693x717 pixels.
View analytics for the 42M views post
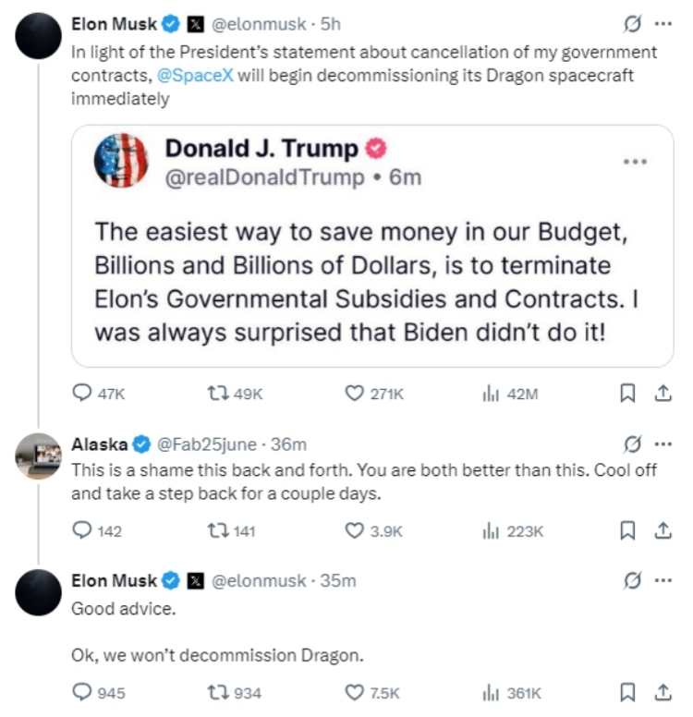coord(490,394)
